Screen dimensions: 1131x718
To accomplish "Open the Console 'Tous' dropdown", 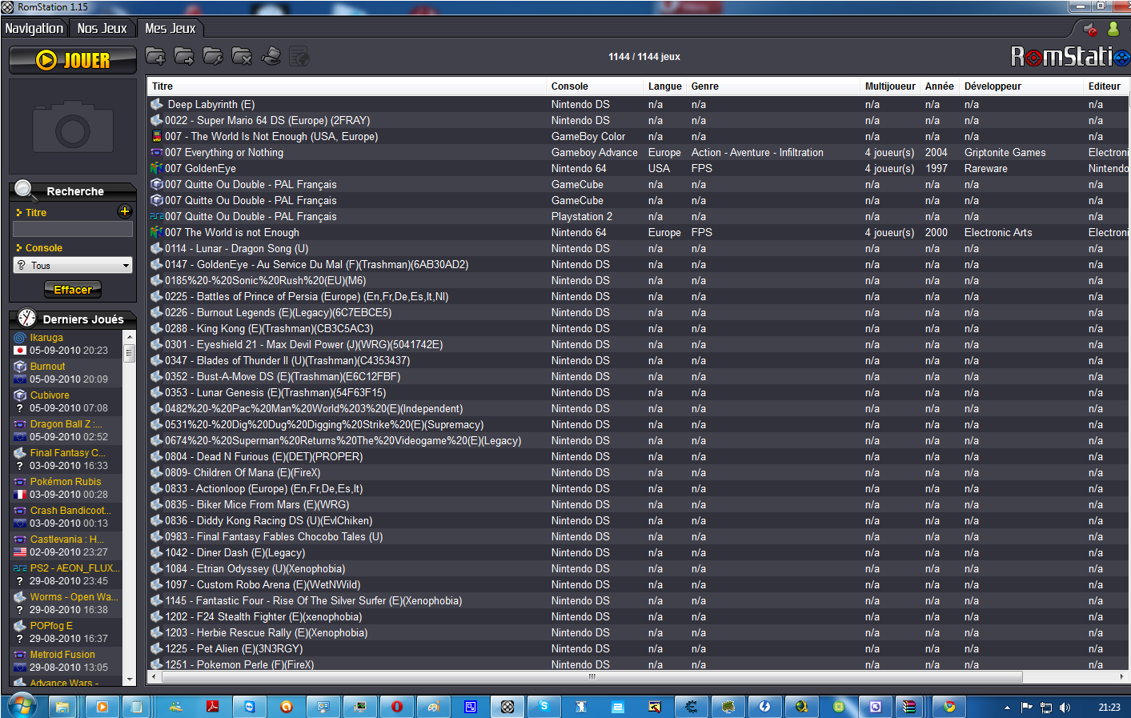I will coord(73,265).
